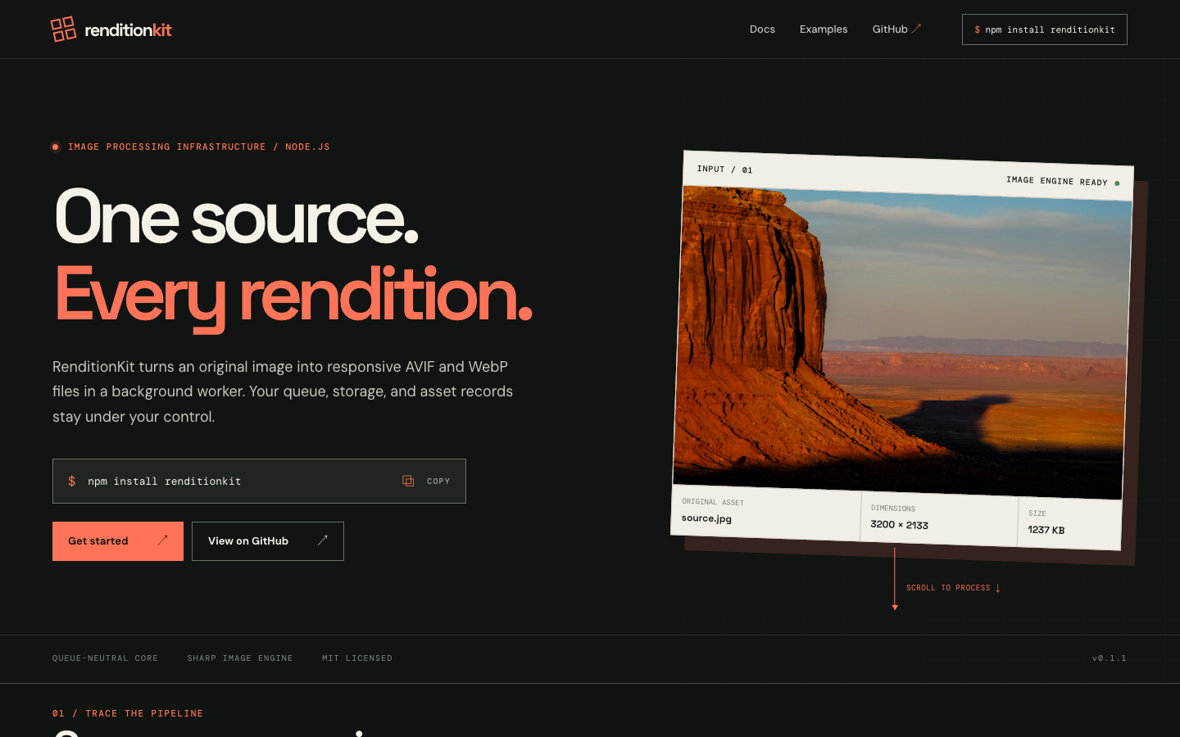Click the arrow icon on View on GitHub

(x=323, y=540)
